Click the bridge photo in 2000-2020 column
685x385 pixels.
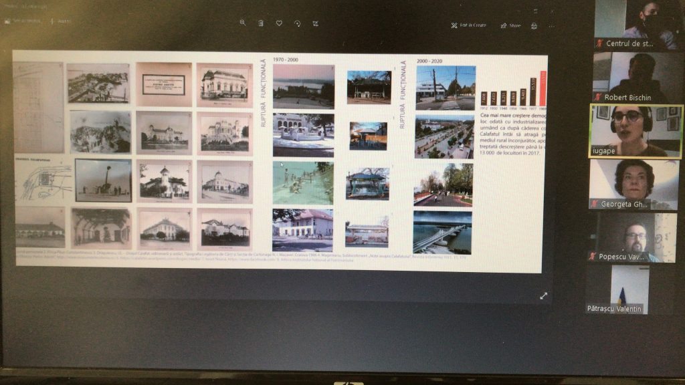(442, 232)
